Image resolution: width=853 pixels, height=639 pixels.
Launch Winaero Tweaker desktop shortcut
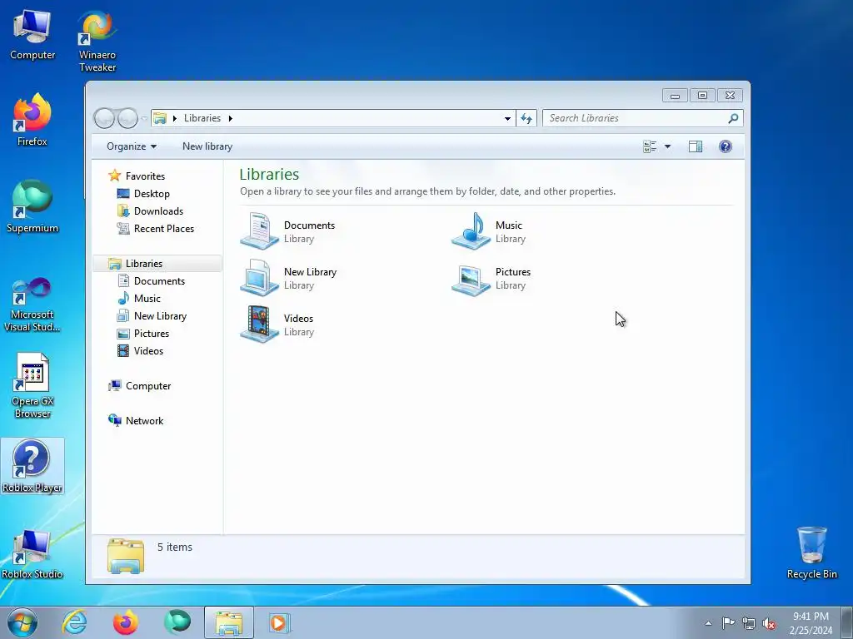(97, 42)
